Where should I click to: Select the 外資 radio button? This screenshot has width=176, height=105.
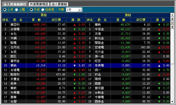(x=31, y=10)
